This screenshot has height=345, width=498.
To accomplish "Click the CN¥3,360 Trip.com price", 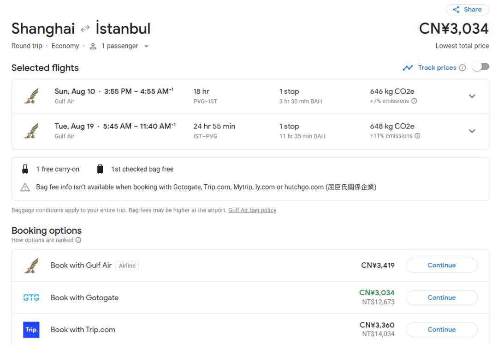I will pos(377,325).
